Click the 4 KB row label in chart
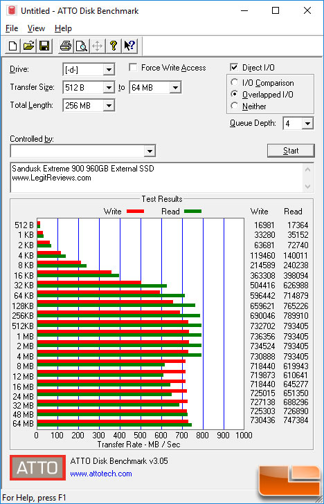The image size is (324, 504). (x=26, y=255)
